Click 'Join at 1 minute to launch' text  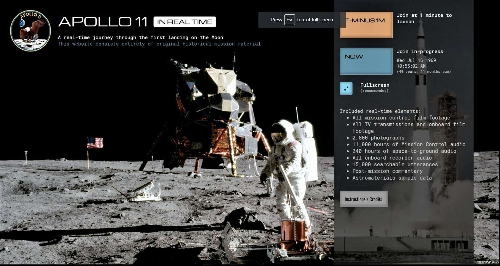(424, 18)
